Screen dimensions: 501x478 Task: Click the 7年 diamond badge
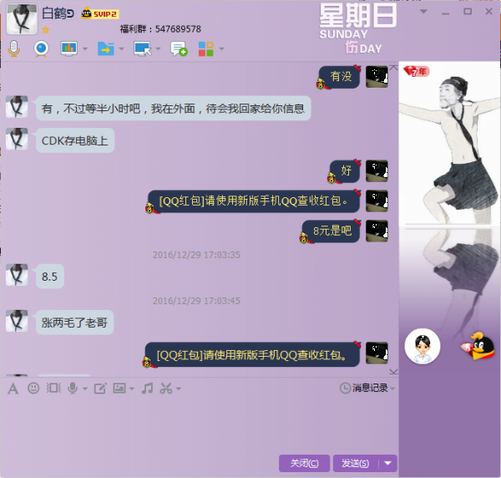[416, 71]
